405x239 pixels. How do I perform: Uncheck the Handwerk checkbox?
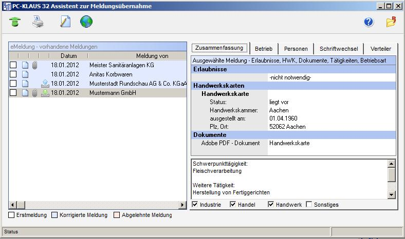(x=271, y=205)
